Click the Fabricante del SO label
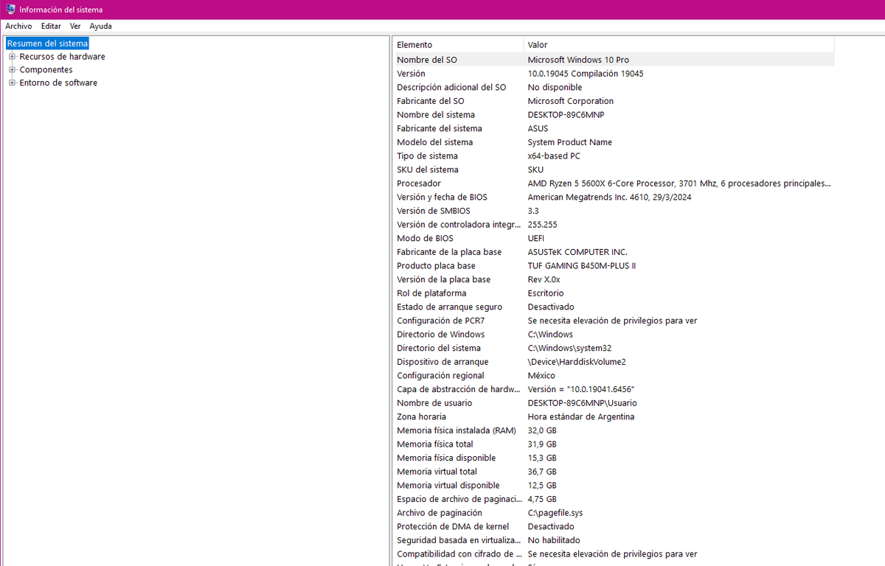 click(x=431, y=101)
